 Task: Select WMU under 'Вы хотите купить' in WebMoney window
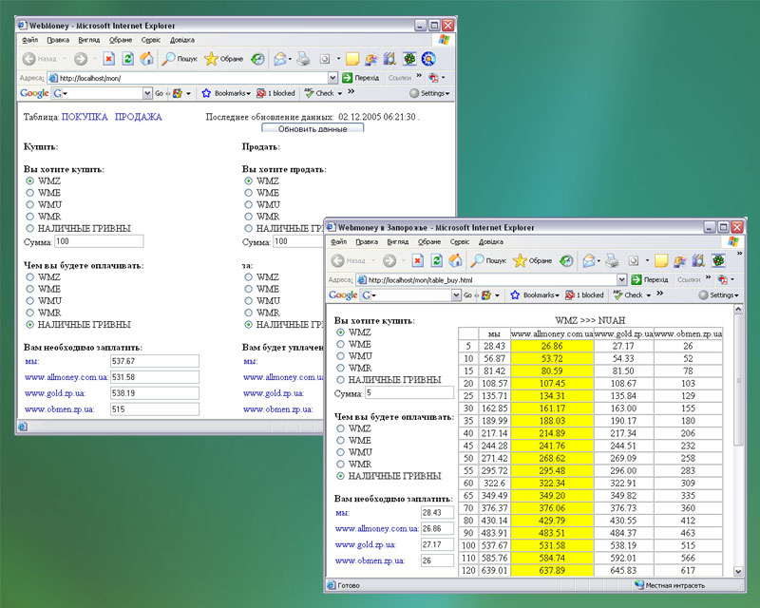point(30,204)
